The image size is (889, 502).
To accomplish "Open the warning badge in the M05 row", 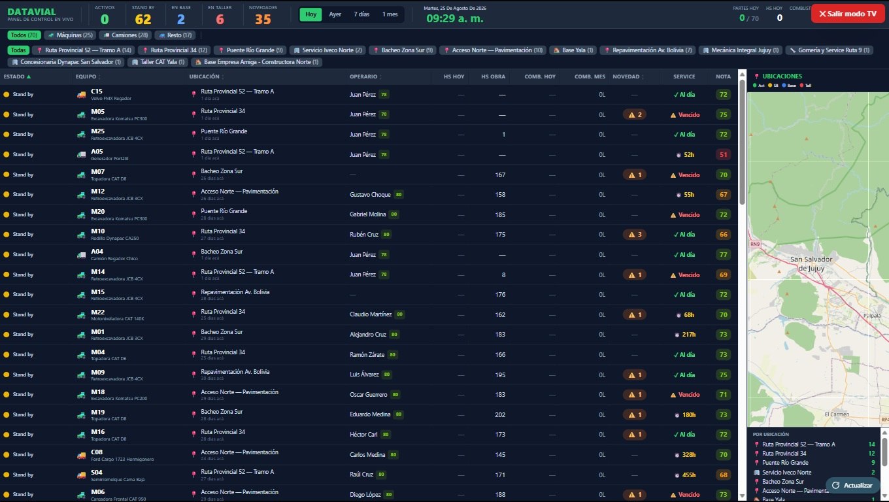I will pos(634,115).
